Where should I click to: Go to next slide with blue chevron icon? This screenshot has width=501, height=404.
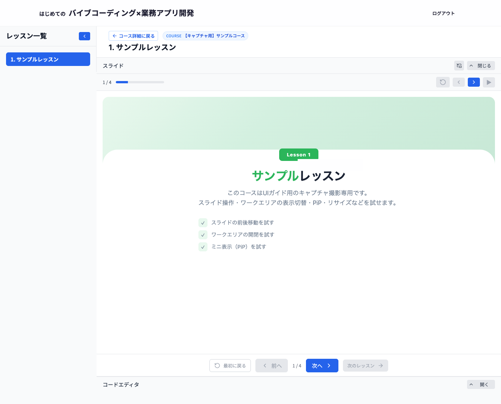click(473, 82)
